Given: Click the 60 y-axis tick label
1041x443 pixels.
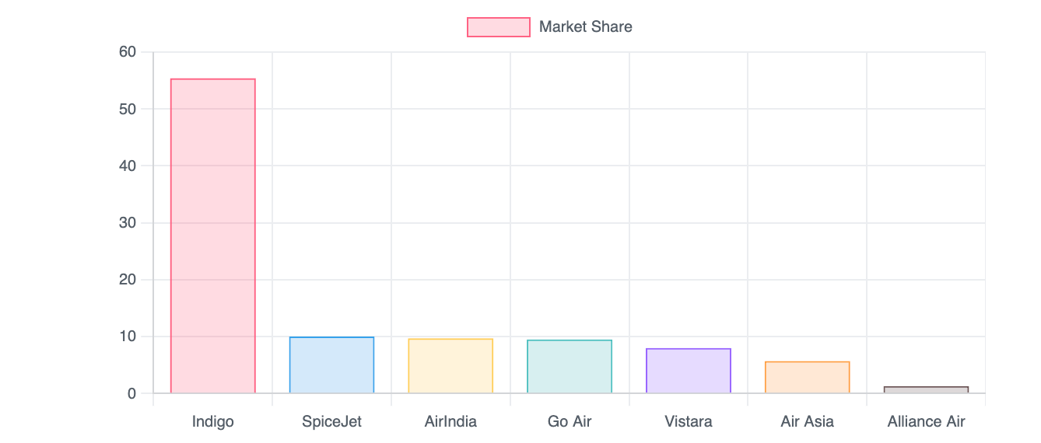Looking at the screenshot, I should 128,52.
